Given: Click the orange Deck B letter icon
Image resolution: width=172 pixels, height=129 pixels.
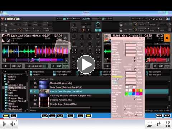Looking at the screenshot, I should click(x=167, y=38).
